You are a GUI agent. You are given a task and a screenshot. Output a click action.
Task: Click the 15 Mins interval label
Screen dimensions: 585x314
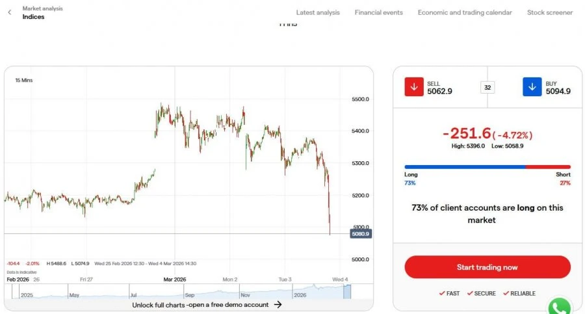point(24,80)
